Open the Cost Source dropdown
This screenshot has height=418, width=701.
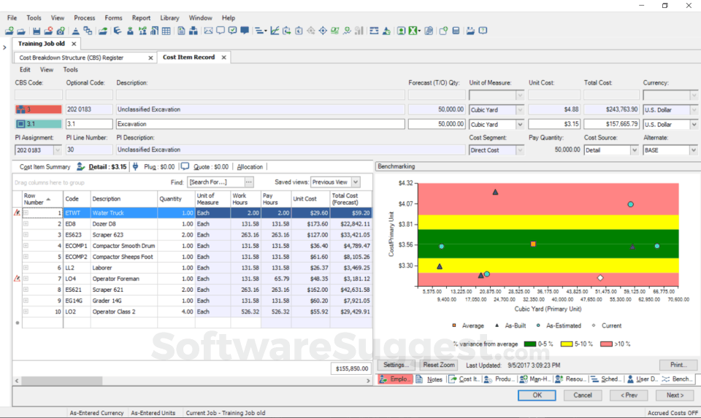tap(633, 150)
